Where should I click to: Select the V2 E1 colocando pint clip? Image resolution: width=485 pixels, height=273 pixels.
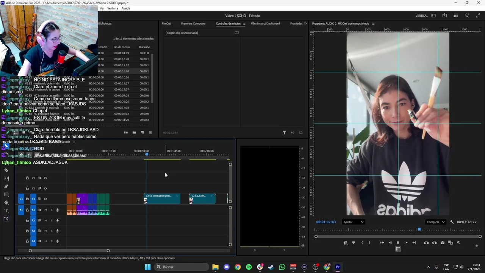click(x=162, y=199)
